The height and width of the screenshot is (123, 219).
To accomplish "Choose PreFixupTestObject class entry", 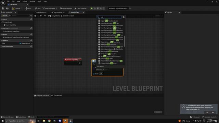I will click(107, 58).
